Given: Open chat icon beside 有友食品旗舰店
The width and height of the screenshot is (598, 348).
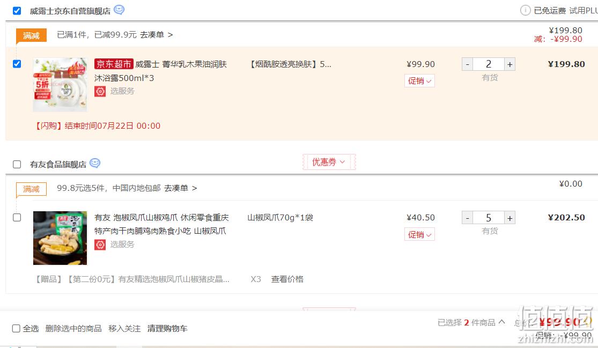Looking at the screenshot, I should click(x=95, y=163).
